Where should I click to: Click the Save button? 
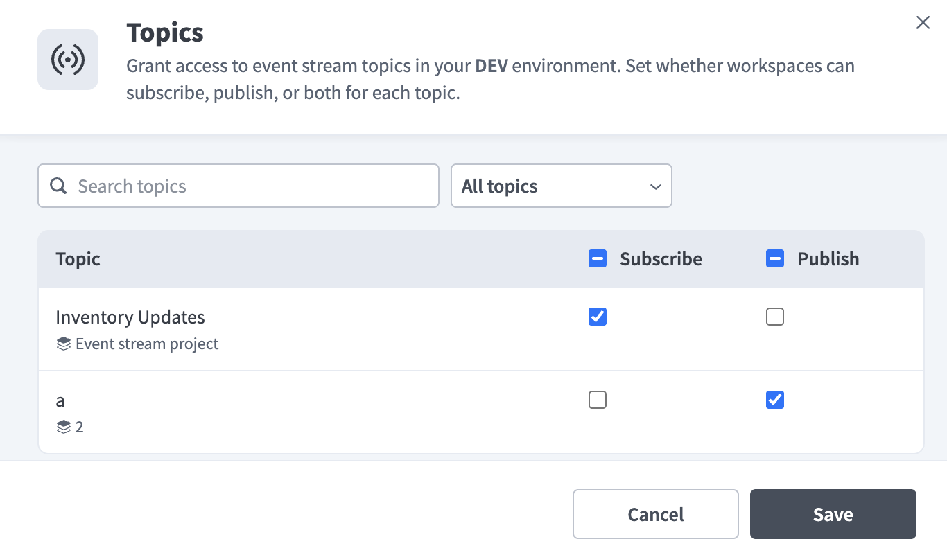(833, 514)
